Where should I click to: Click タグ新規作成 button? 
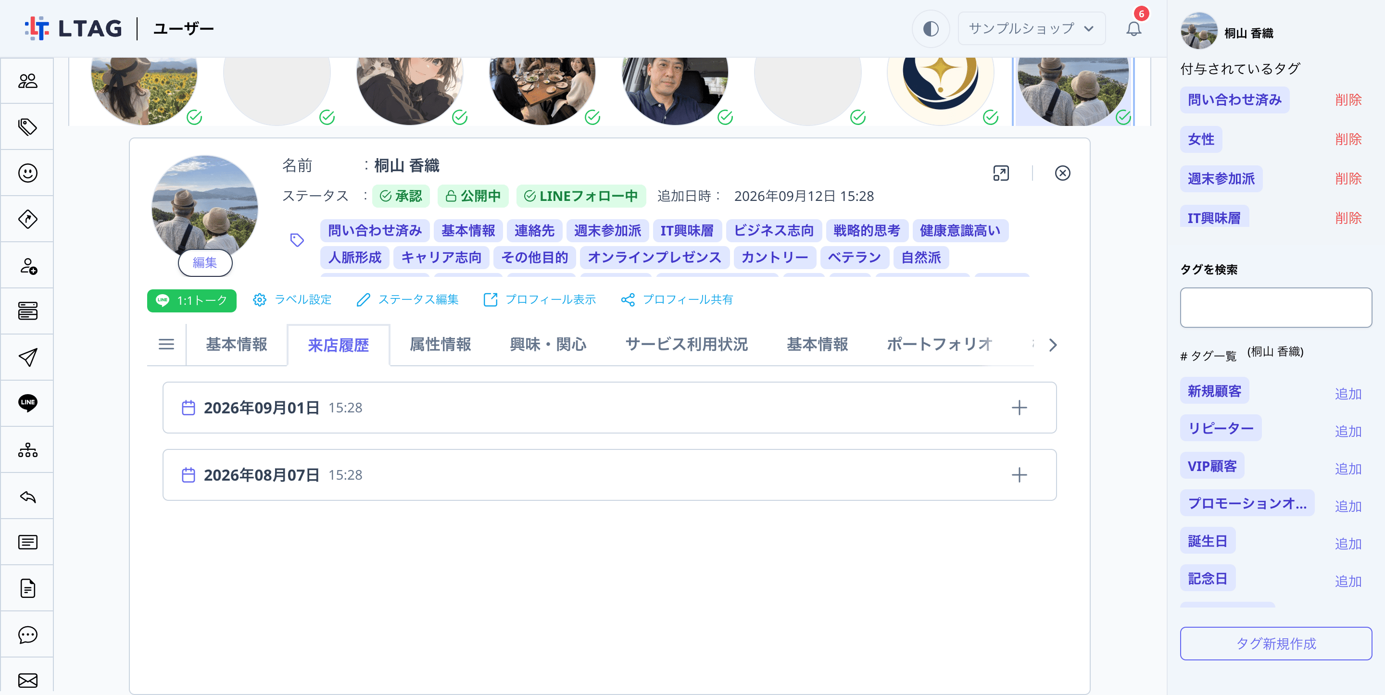[x=1275, y=644]
